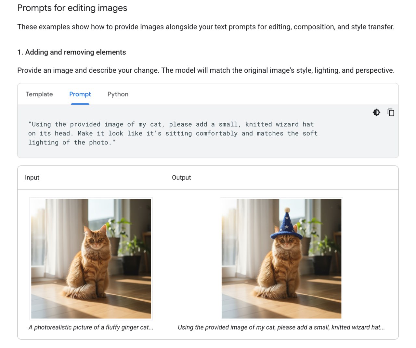Click the input ginger cat image
The width and height of the screenshot is (416, 348).
[x=91, y=258]
